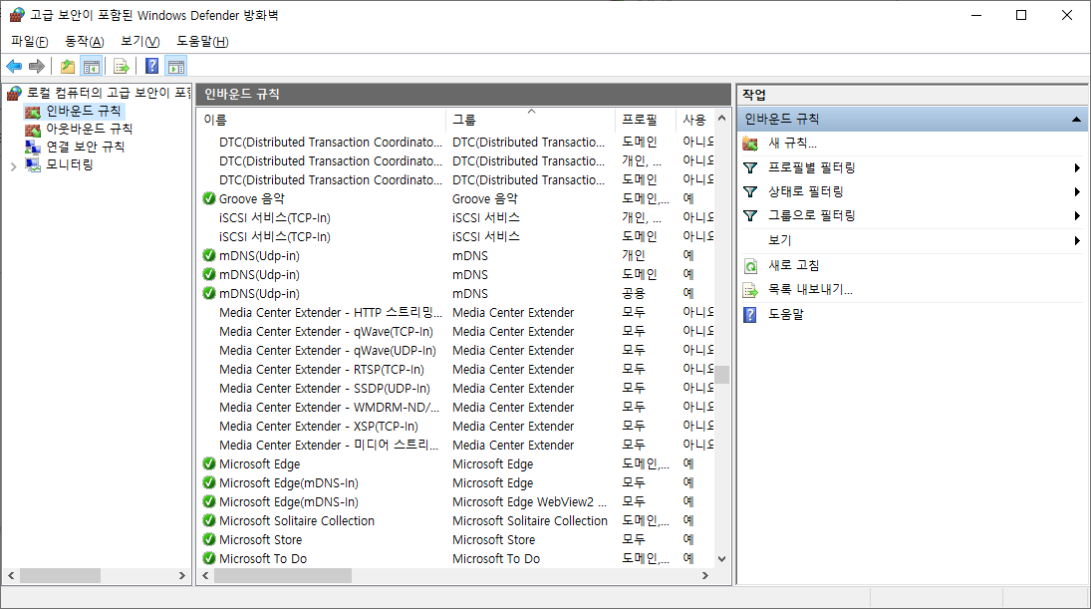Click green check of Microsoft Solitaire Collection rule
The image size is (1091, 609).
(209, 520)
